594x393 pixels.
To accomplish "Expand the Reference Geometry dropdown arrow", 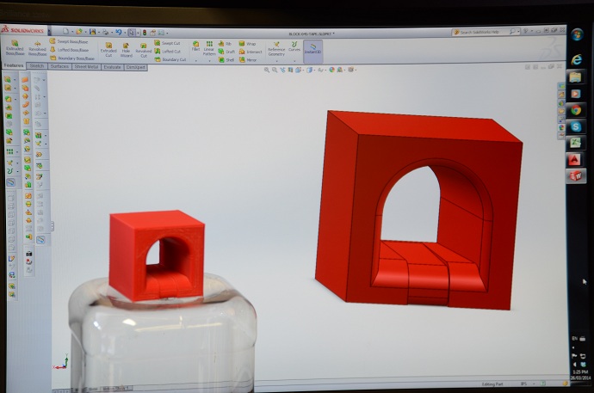I will pos(276,61).
